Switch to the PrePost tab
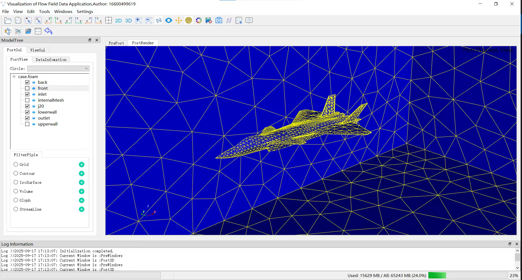 [x=116, y=43]
